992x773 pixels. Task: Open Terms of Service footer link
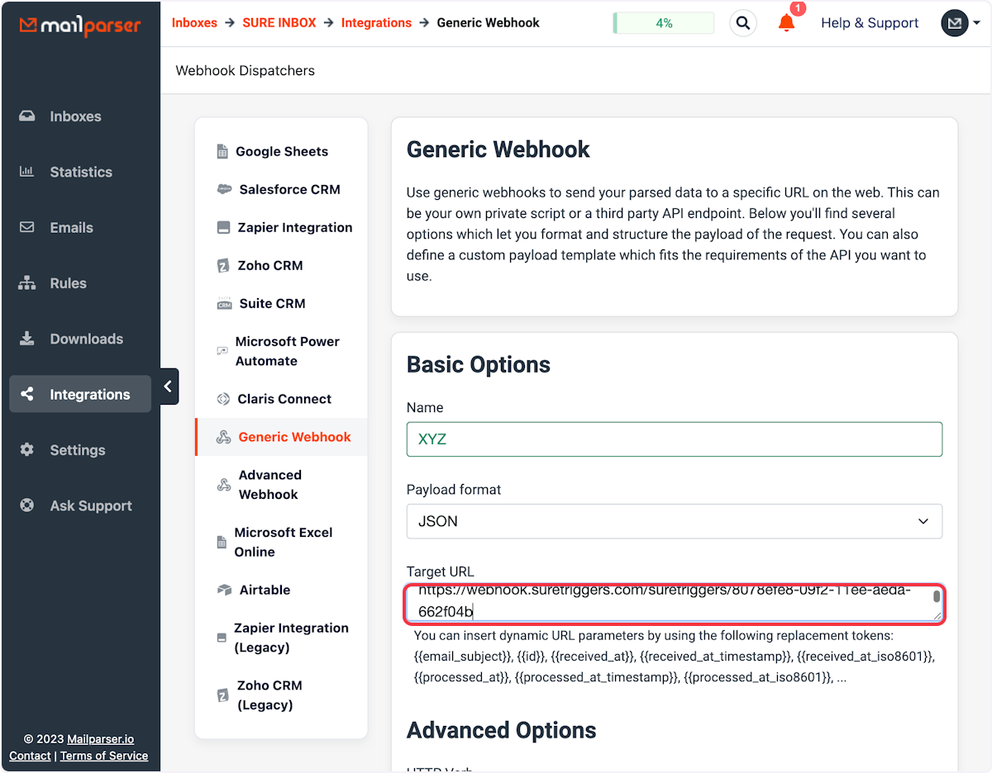104,756
